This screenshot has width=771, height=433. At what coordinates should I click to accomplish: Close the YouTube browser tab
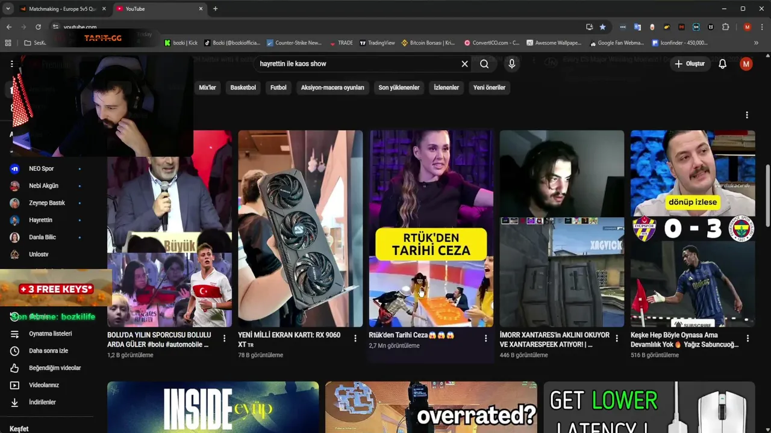(x=201, y=9)
